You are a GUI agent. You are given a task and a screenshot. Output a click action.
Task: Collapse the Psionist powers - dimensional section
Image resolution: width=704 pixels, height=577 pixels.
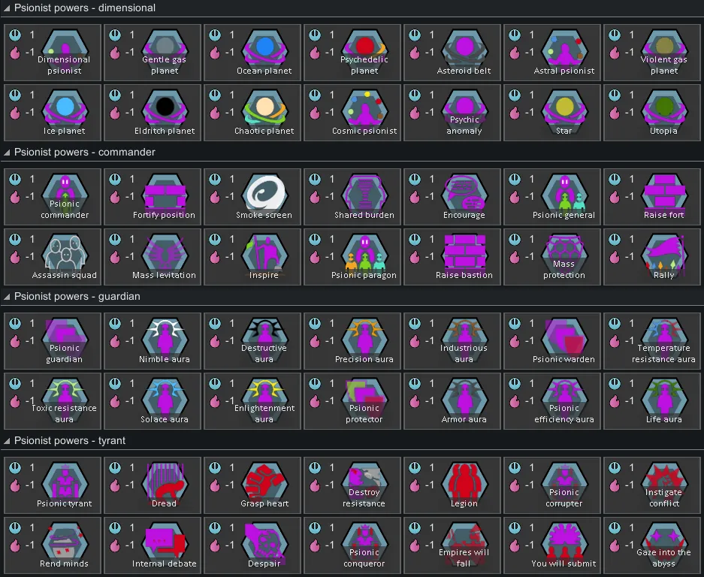[x=8, y=8]
